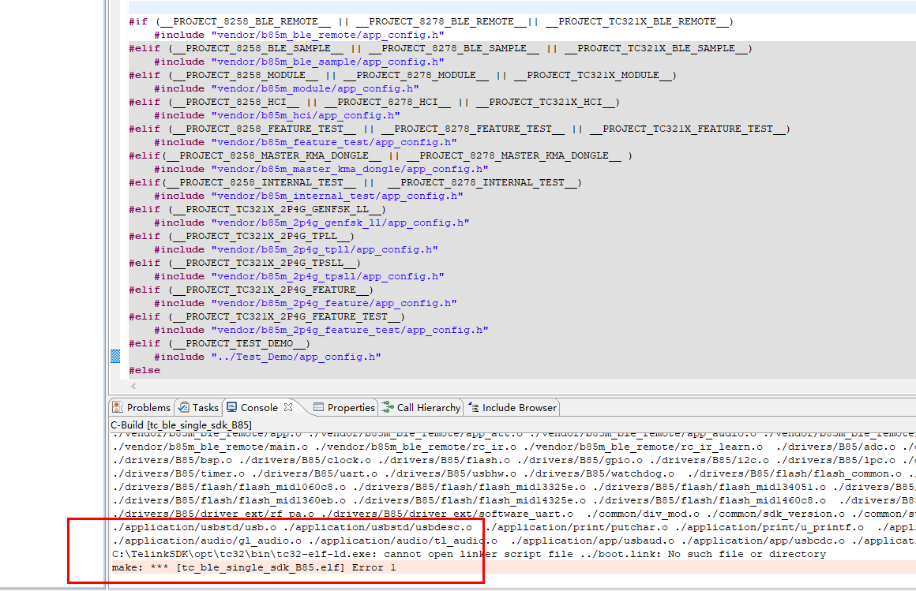Screen dimensions: 916x591
Task: Close the Console view tab
Action: [288, 407]
